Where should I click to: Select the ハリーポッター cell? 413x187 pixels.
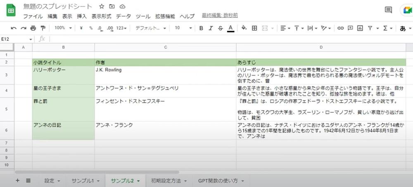64,75
